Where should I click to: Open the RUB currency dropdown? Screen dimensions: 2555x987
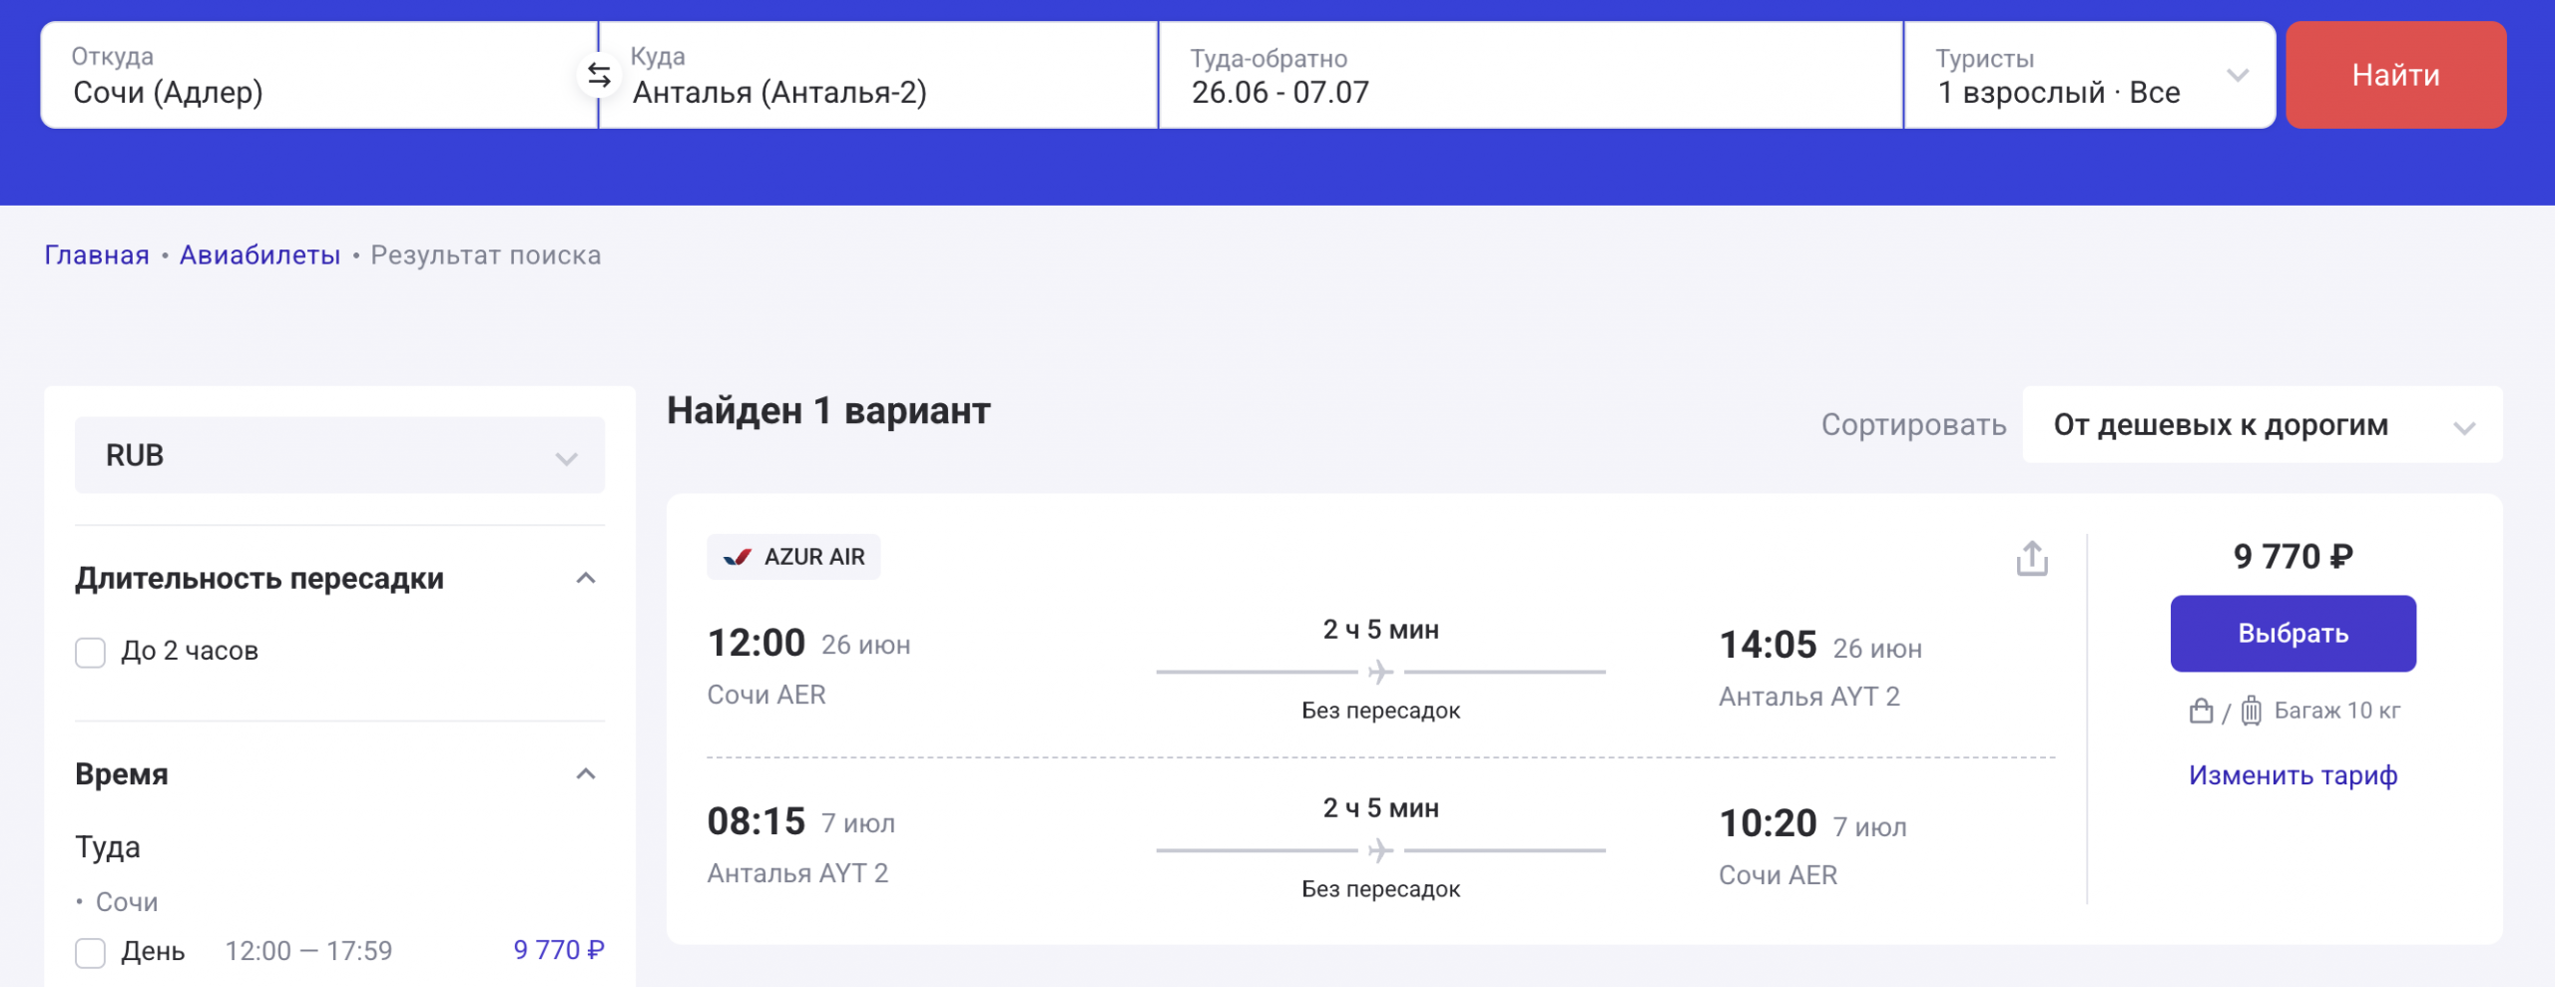coord(339,455)
